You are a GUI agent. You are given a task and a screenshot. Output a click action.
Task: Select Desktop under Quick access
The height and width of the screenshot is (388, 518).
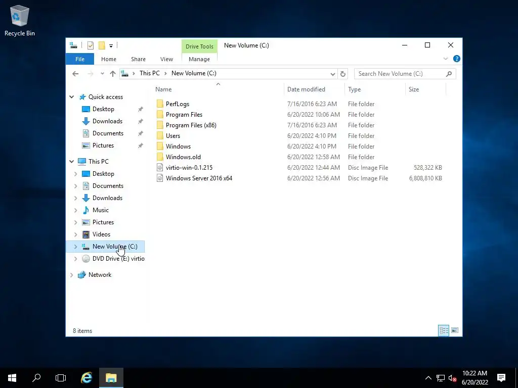click(103, 109)
